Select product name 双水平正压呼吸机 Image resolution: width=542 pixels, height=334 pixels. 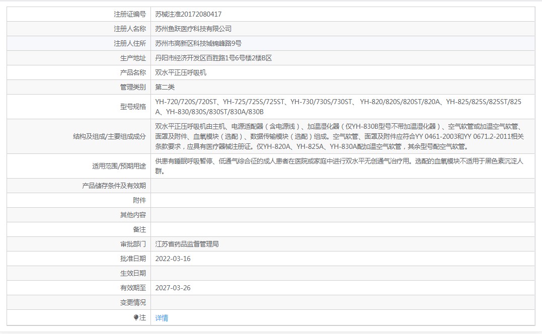[181, 72]
